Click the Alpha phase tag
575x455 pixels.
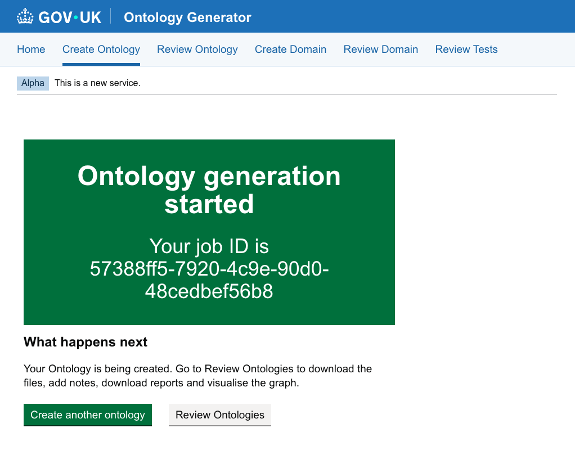(33, 83)
